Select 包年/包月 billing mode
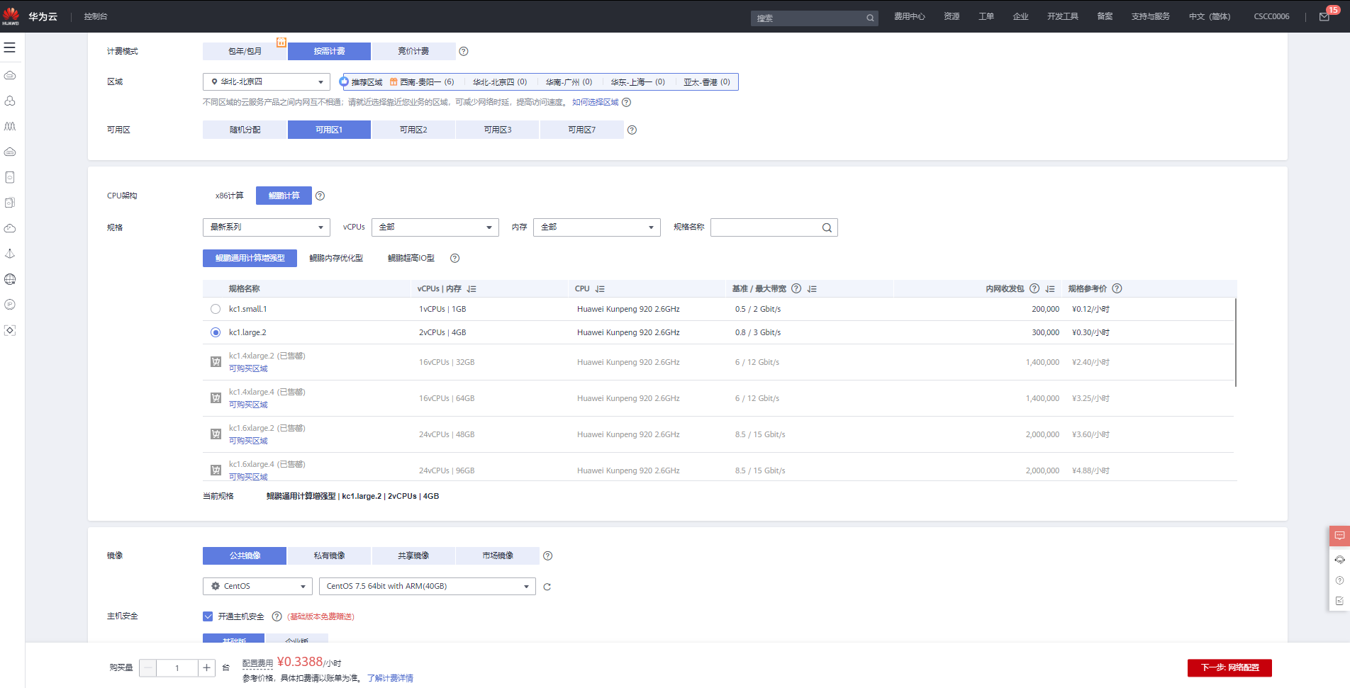Viewport: 1350px width, 688px height. (245, 51)
